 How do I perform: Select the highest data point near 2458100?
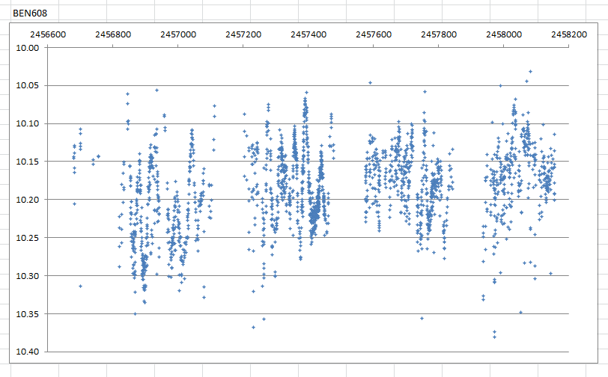click(x=530, y=72)
